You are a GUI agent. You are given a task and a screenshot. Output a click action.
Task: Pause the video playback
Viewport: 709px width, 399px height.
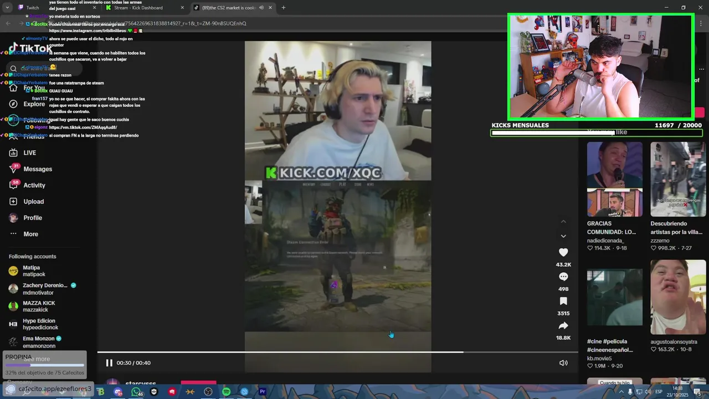pyautogui.click(x=109, y=363)
